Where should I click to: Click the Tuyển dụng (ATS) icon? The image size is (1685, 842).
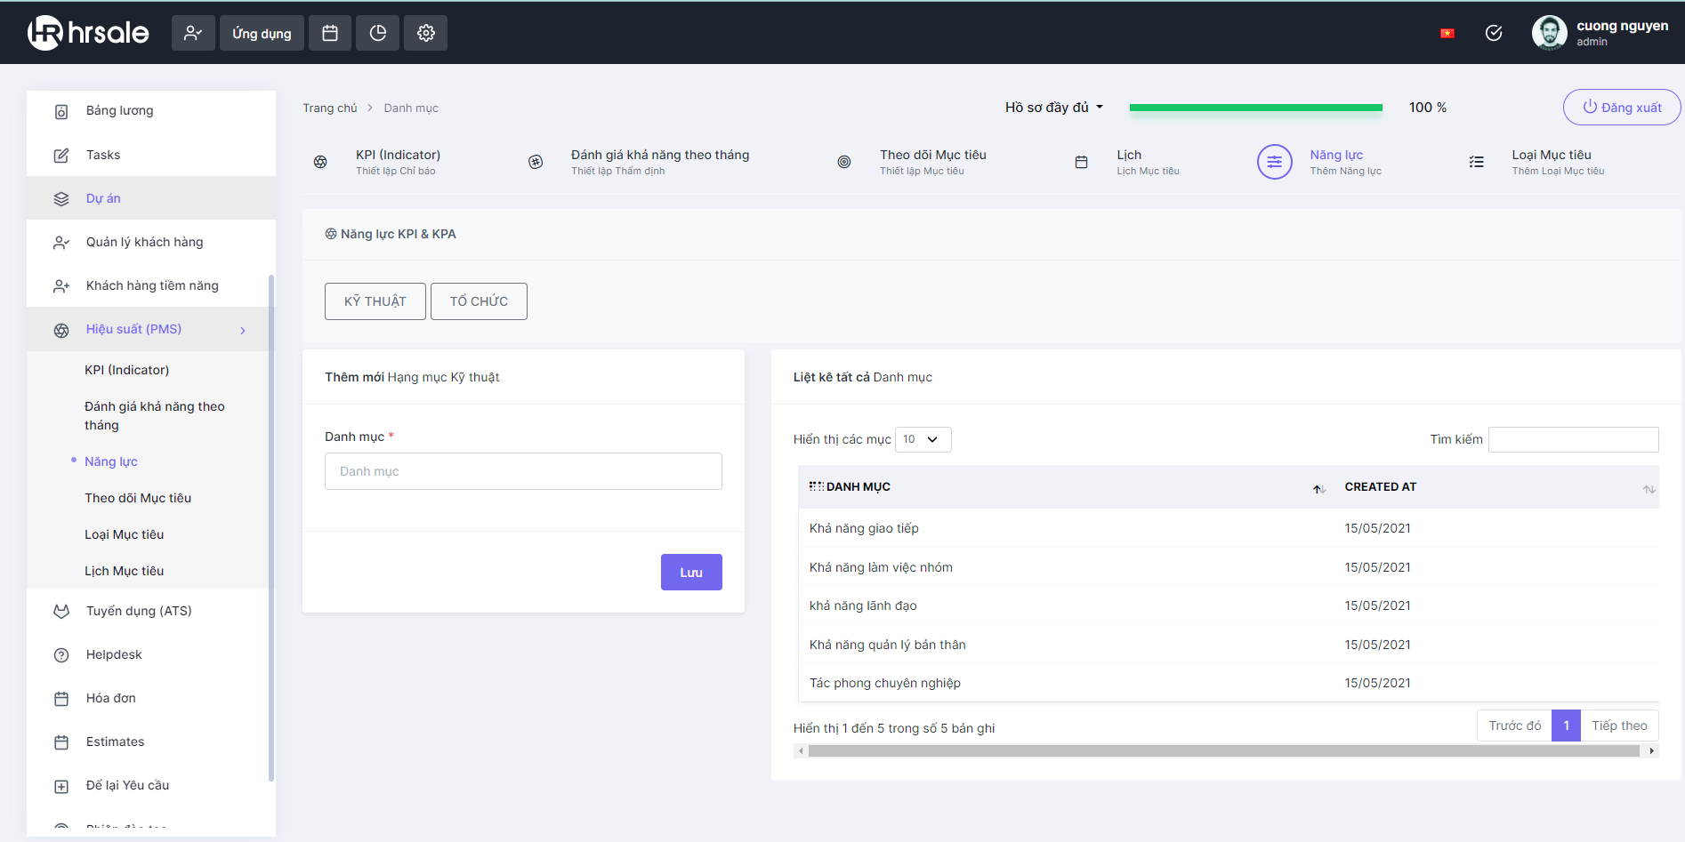(x=61, y=612)
